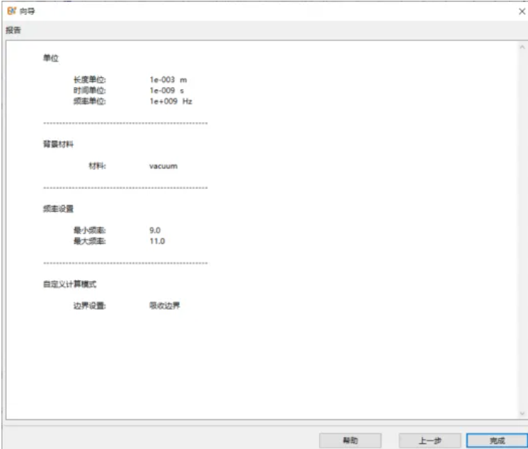Click the 频率单位 value 1e+009 Hz
Image resolution: width=528 pixels, height=449 pixels.
pyautogui.click(x=170, y=101)
